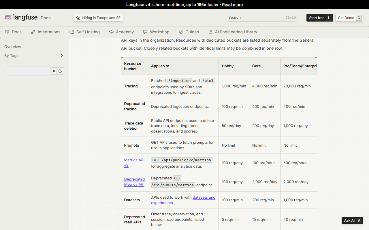
Task: Follow the Read more announcement link
Action: (x=232, y=5)
